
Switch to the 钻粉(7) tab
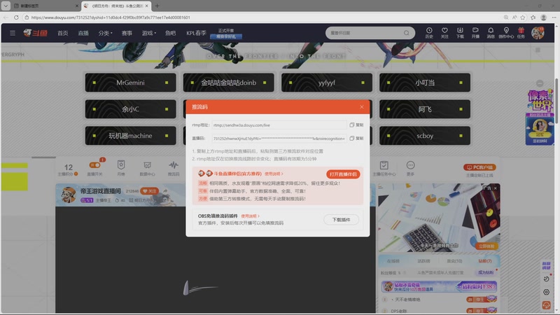click(485, 261)
